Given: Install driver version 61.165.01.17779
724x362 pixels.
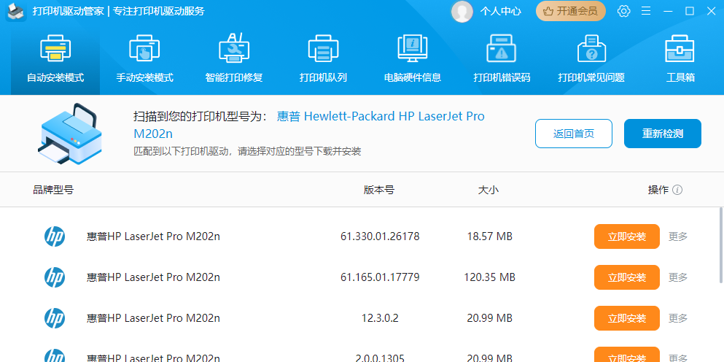Looking at the screenshot, I should (626, 277).
